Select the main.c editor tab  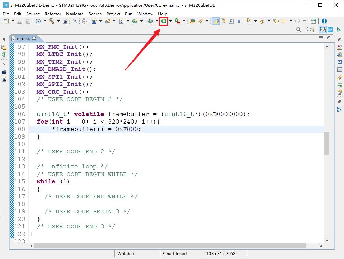[24, 38]
